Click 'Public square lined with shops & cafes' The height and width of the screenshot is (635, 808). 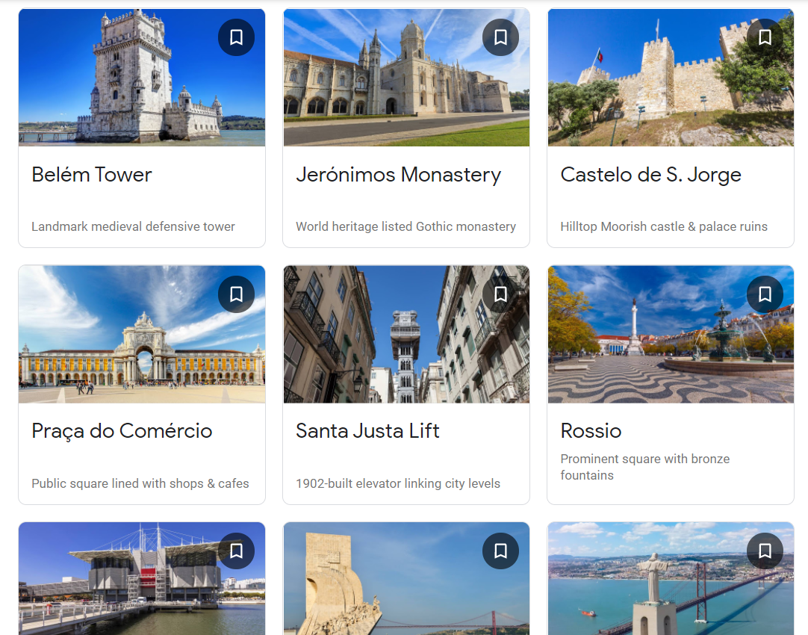140,483
